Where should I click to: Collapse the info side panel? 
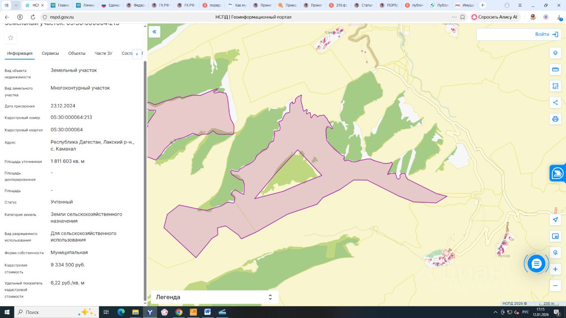(x=154, y=31)
